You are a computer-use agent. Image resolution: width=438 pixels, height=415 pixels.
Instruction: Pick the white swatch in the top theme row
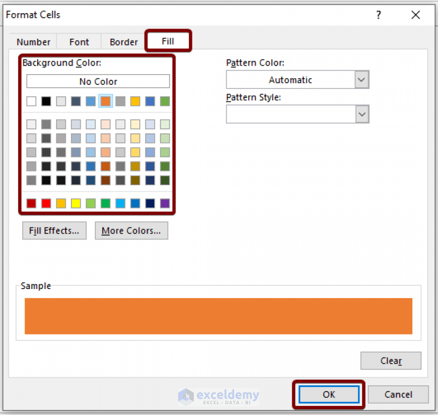pos(31,101)
